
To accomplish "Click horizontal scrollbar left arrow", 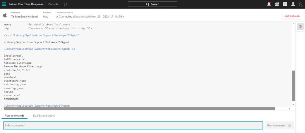I will tap(2, 109).
